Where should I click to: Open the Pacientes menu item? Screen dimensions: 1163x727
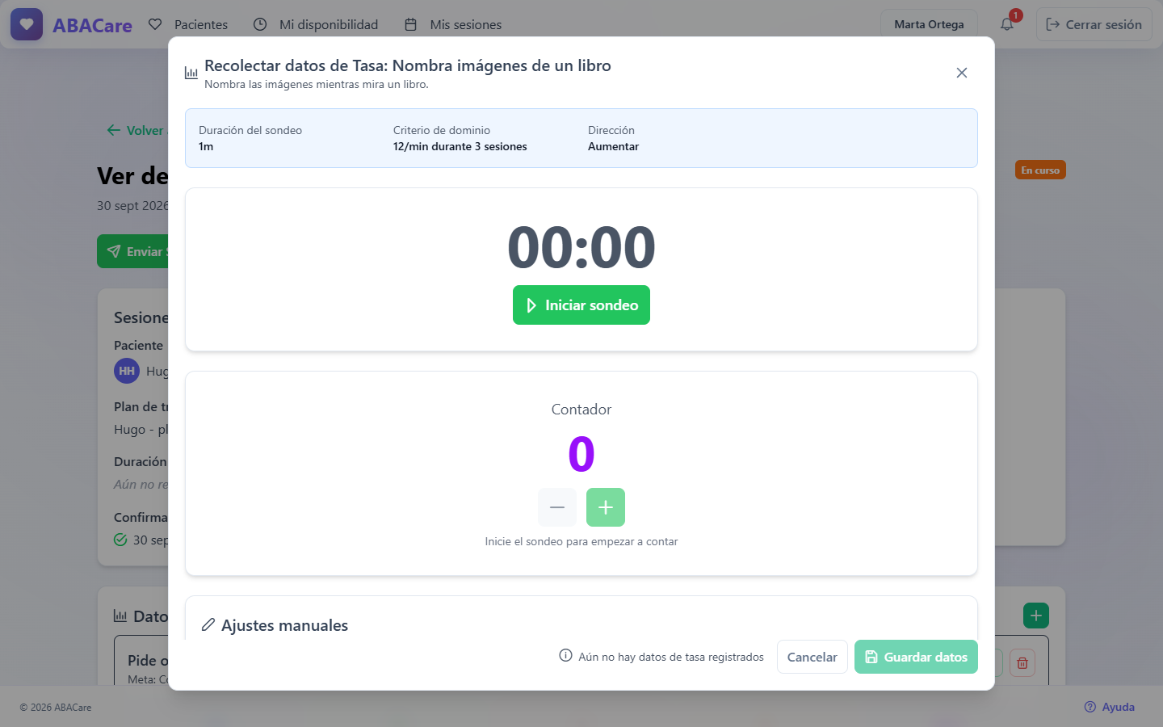(188, 24)
